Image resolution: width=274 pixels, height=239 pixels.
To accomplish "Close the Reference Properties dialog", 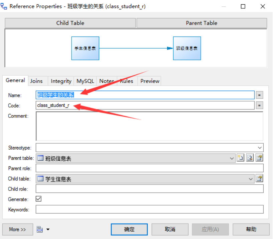I will coord(263,6).
